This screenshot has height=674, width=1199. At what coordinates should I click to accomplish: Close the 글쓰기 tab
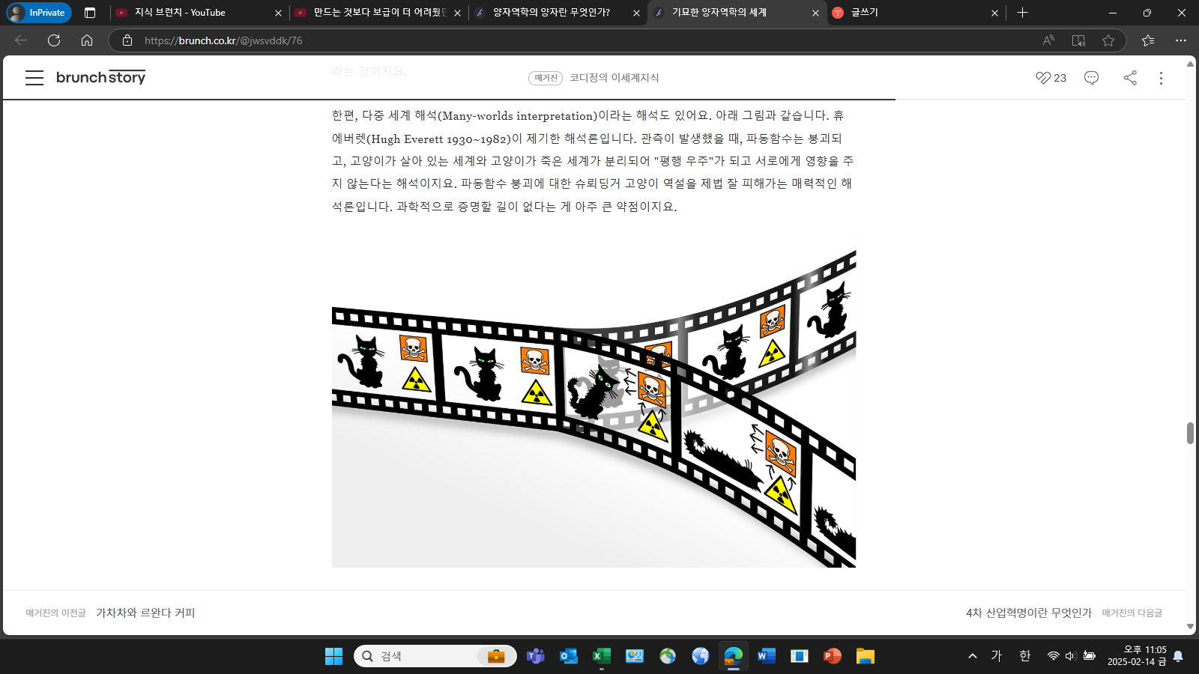(x=994, y=13)
